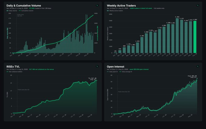
Task: Click the 'TVL ($M)' vertical axis title
Action: tap(7, 95)
